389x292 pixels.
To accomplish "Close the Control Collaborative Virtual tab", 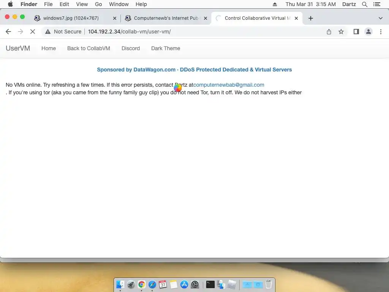I will 296,18.
